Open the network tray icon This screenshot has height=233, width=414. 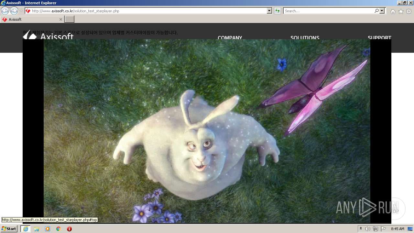(x=376, y=229)
